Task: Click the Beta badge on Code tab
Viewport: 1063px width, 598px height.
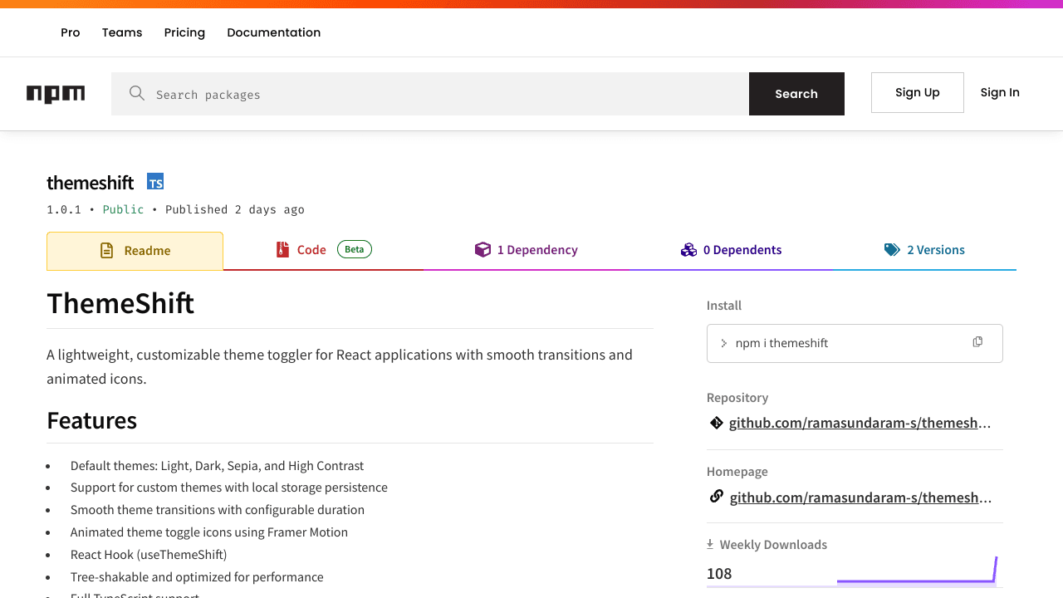Action: [355, 249]
